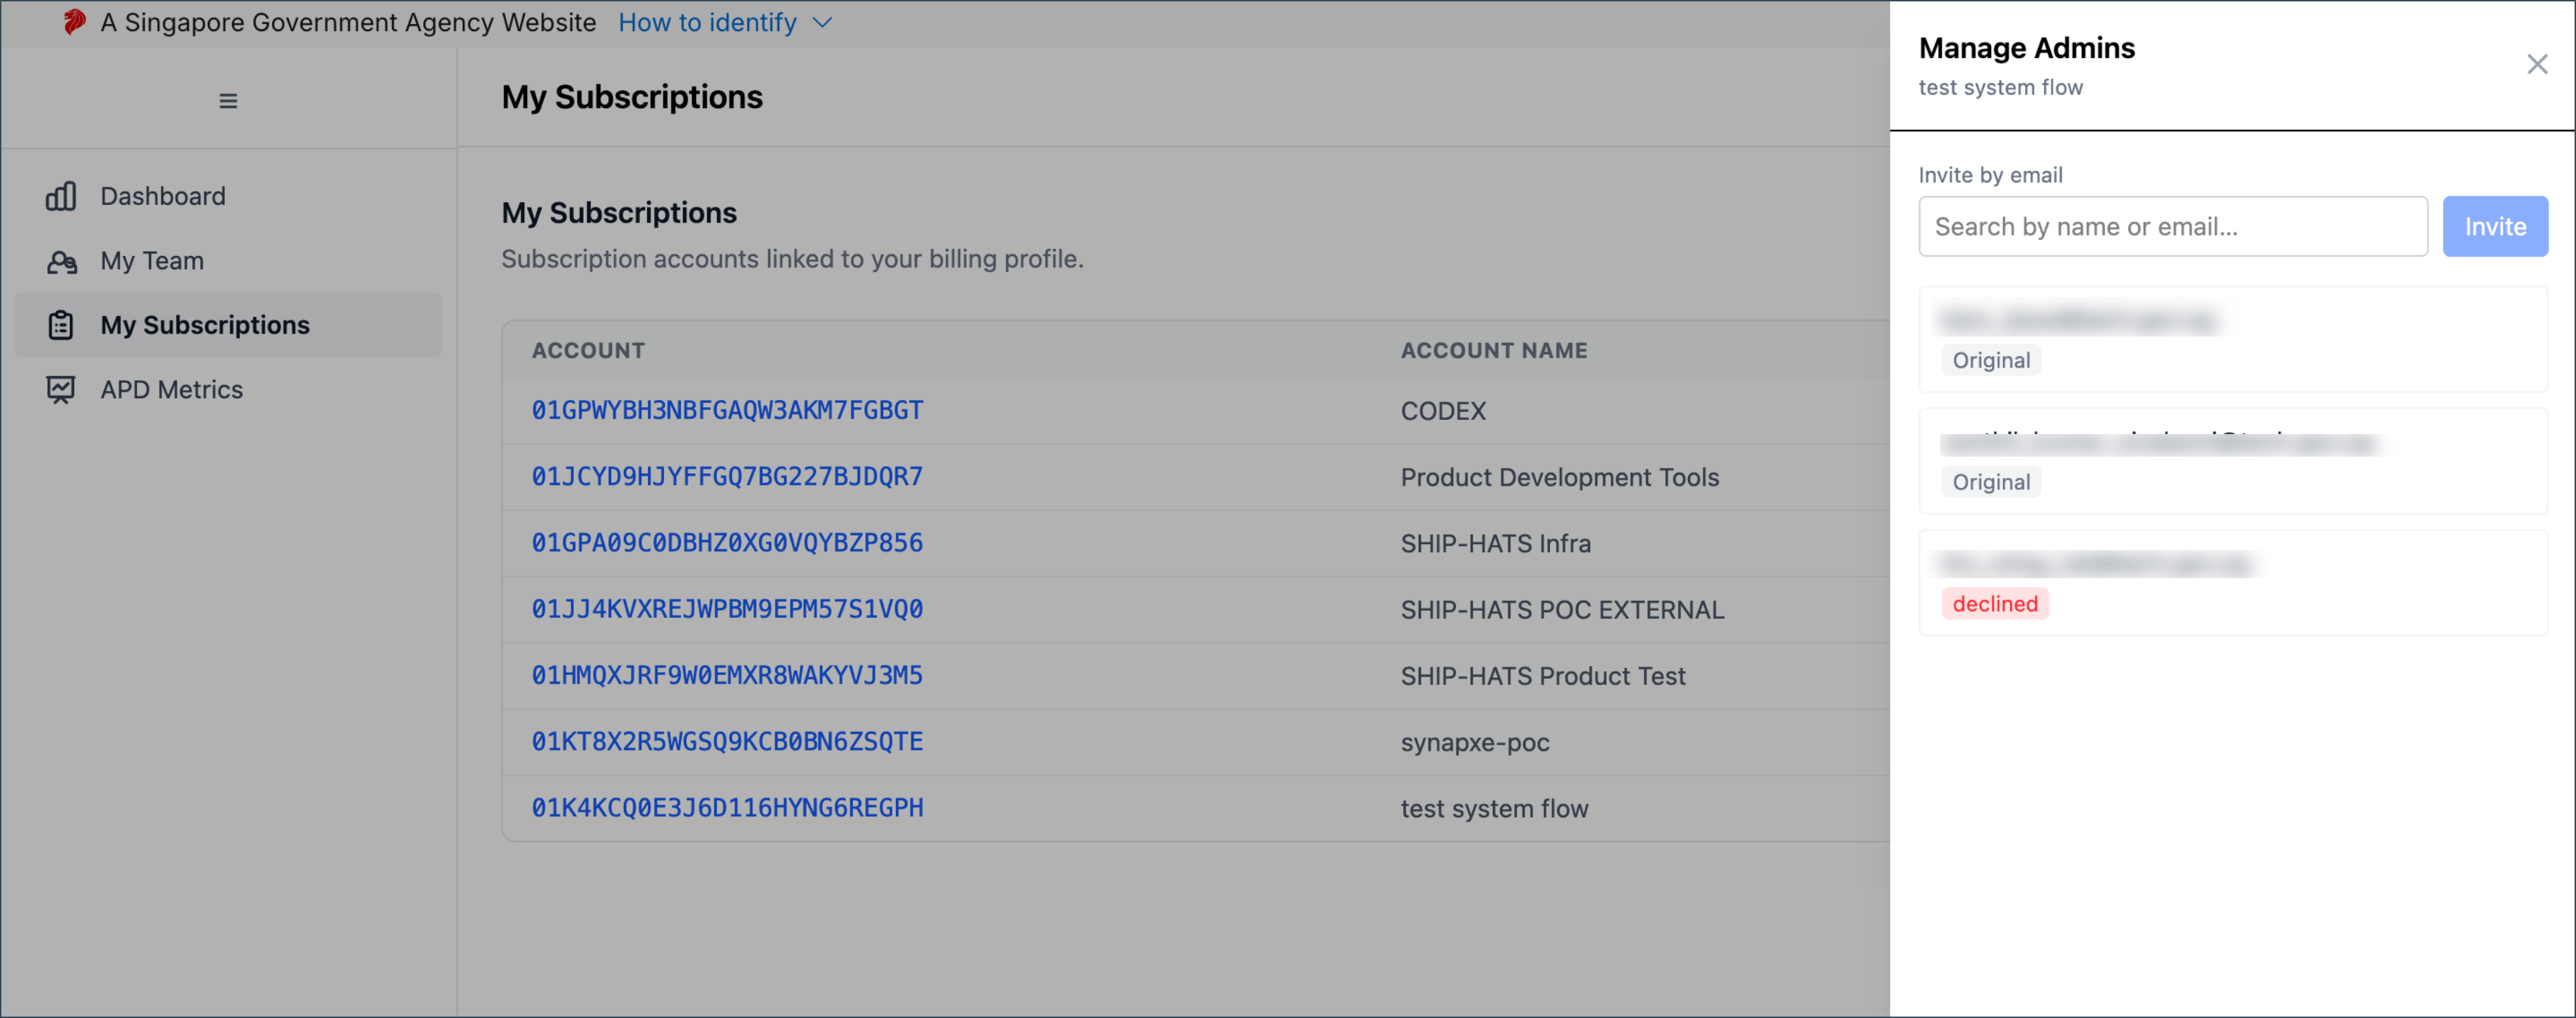Viewport: 2576px width, 1018px height.
Task: Click the My Subscriptions clipboard icon
Action: [x=61, y=325]
